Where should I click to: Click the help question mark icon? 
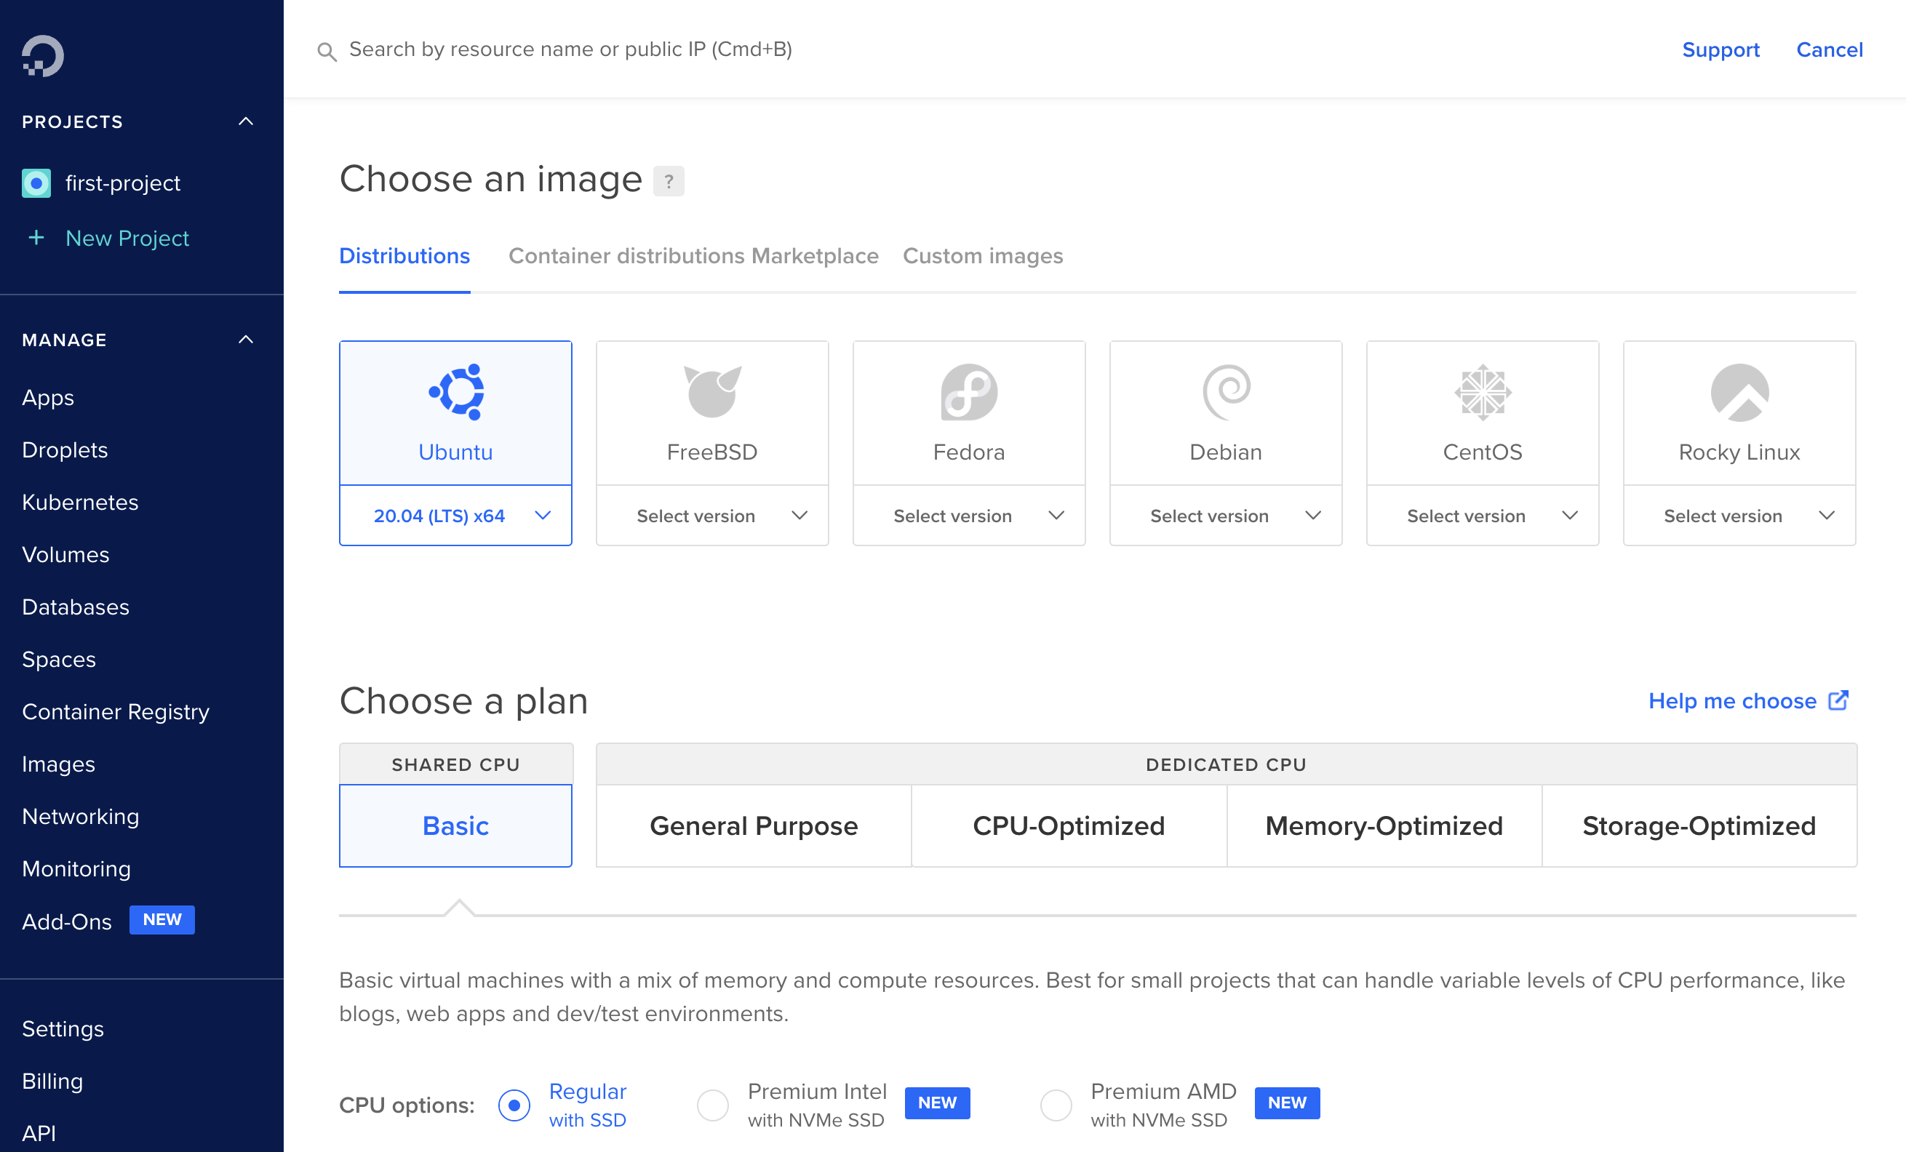(x=669, y=181)
